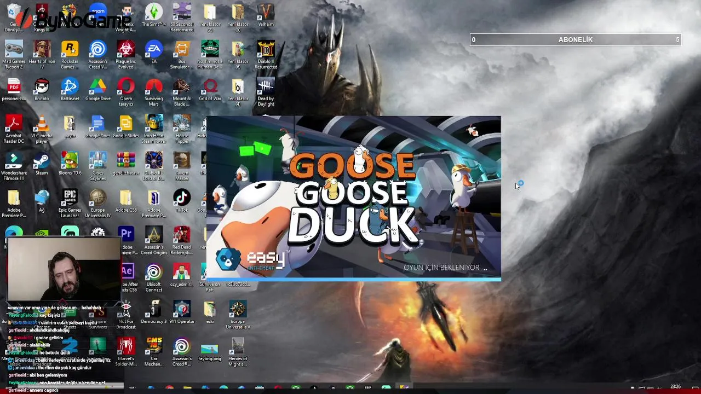Click the ABONELİK subscriber goal bar
The image size is (701, 394).
pyautogui.click(x=575, y=39)
